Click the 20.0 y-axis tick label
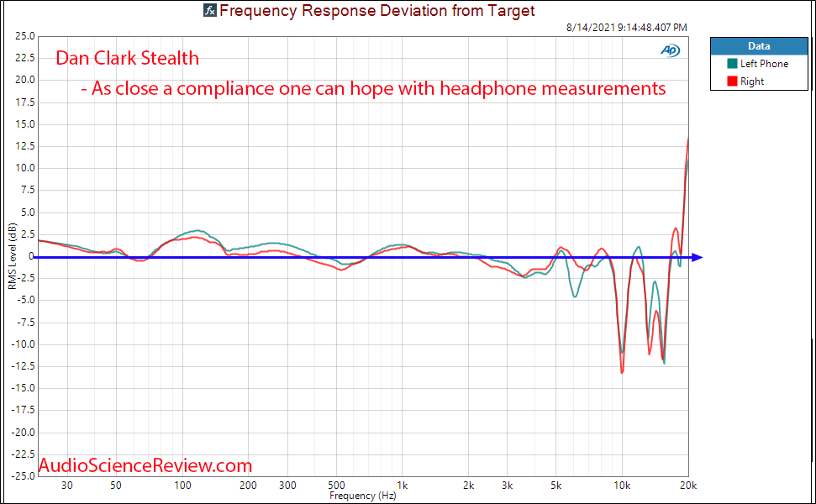 [x=25, y=80]
